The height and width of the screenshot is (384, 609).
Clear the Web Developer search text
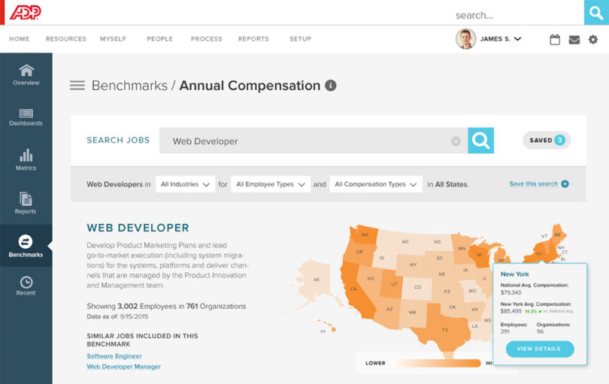click(x=456, y=141)
